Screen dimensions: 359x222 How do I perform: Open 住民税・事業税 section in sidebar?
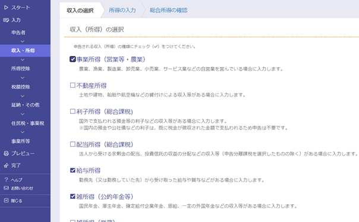(x=28, y=123)
